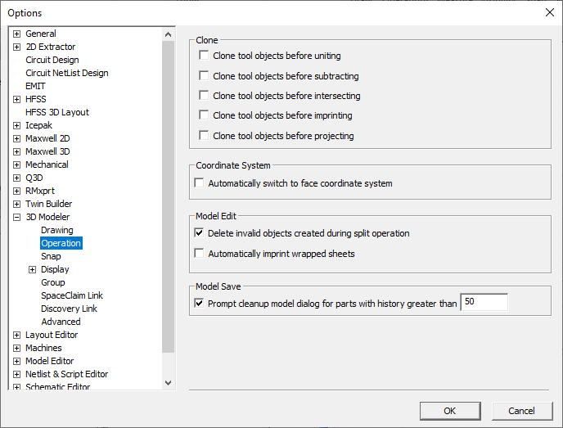Click the OK button
The height and width of the screenshot is (428, 563).
[x=449, y=411]
